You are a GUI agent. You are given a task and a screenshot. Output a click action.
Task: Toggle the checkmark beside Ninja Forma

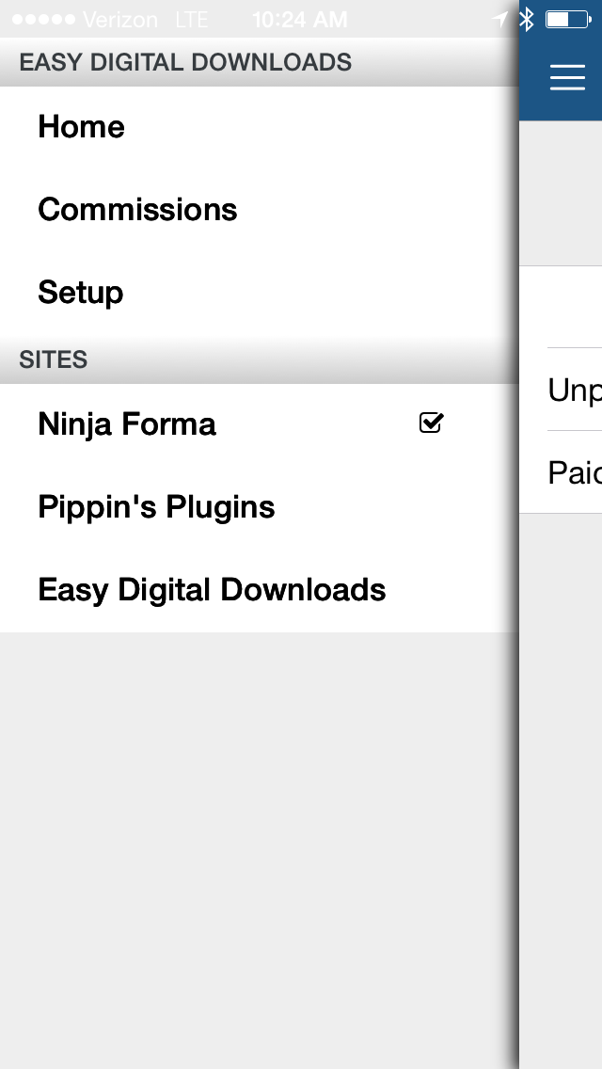coord(431,423)
